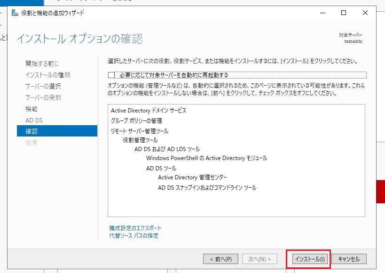
Task: Click the Active Directory ドメイン サービス row
Action: (149, 111)
